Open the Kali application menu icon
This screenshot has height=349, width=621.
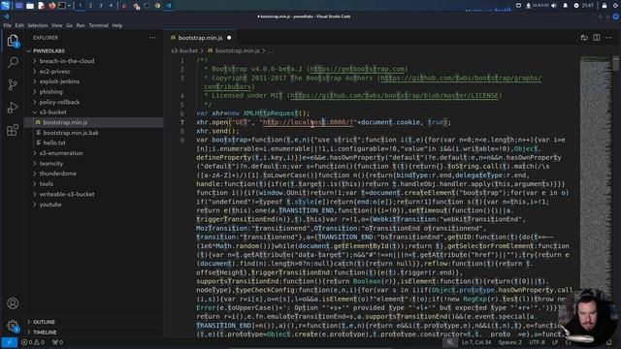pos(5,6)
